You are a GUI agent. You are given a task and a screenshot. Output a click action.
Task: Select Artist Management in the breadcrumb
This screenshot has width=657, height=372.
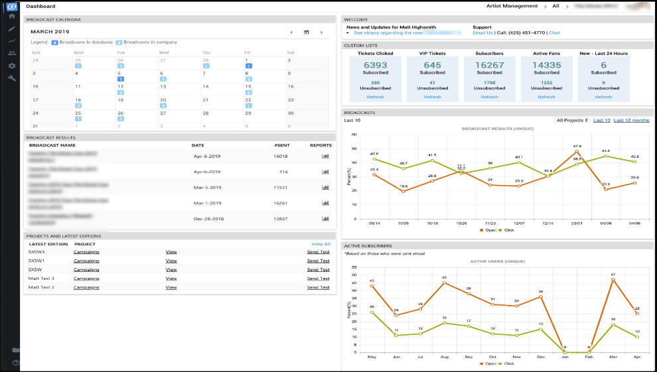click(x=512, y=6)
